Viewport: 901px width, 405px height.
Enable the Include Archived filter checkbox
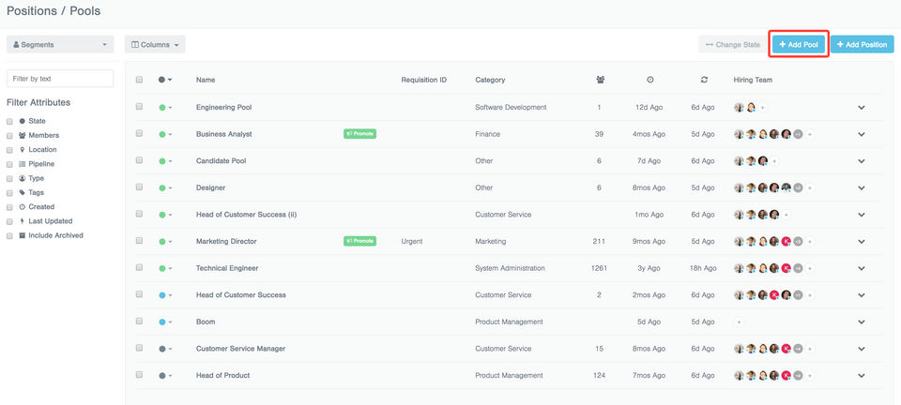tap(9, 235)
